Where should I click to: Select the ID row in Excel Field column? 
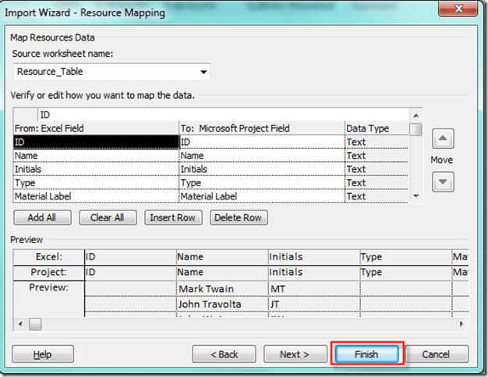tap(96, 142)
